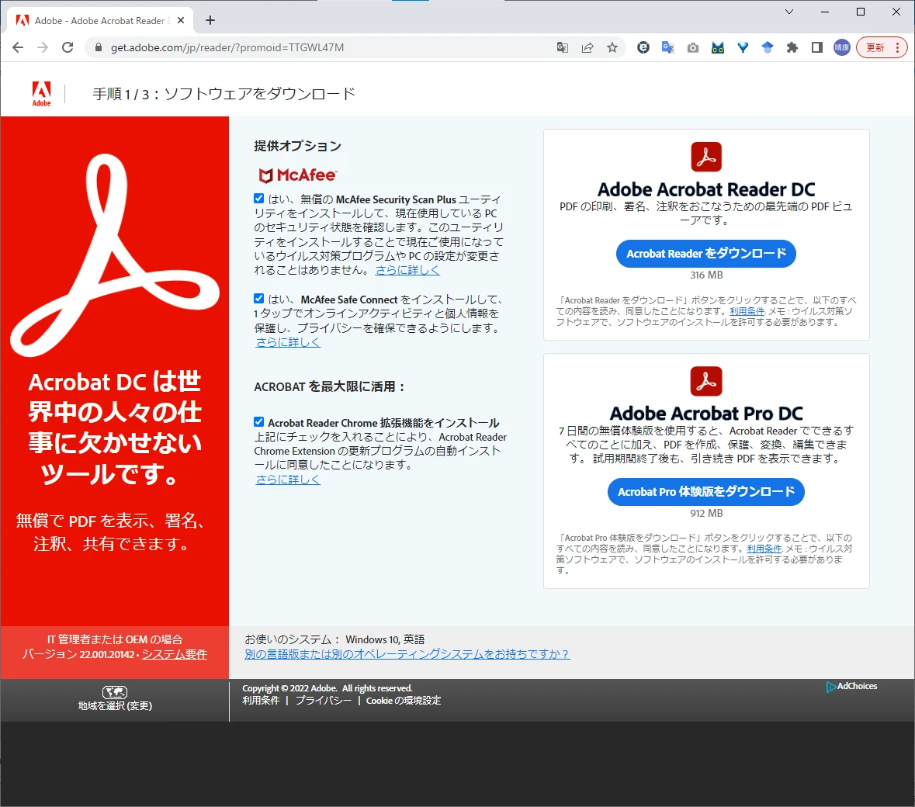Open Cookie の環境設定 link
The height and width of the screenshot is (807, 915).
(x=404, y=700)
